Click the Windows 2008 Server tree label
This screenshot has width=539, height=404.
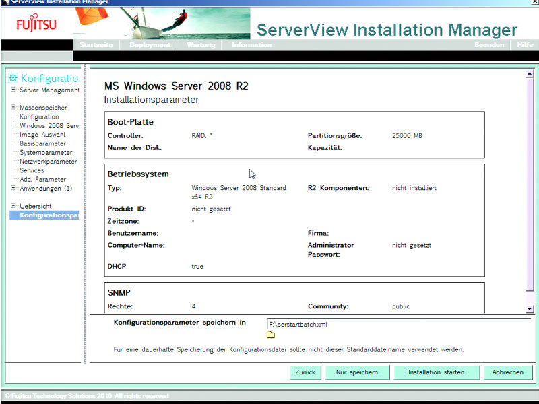[49, 126]
